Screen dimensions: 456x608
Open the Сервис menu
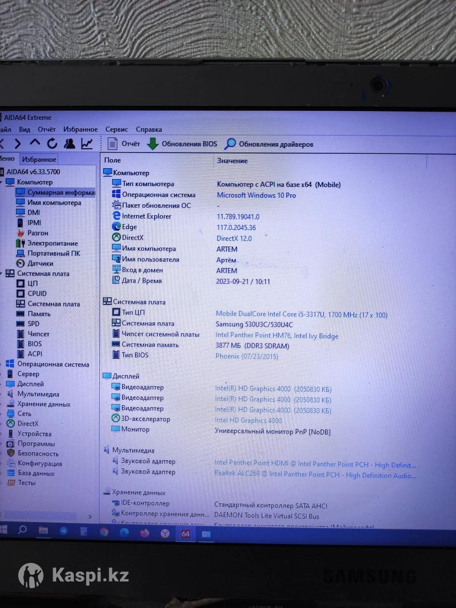pos(116,130)
